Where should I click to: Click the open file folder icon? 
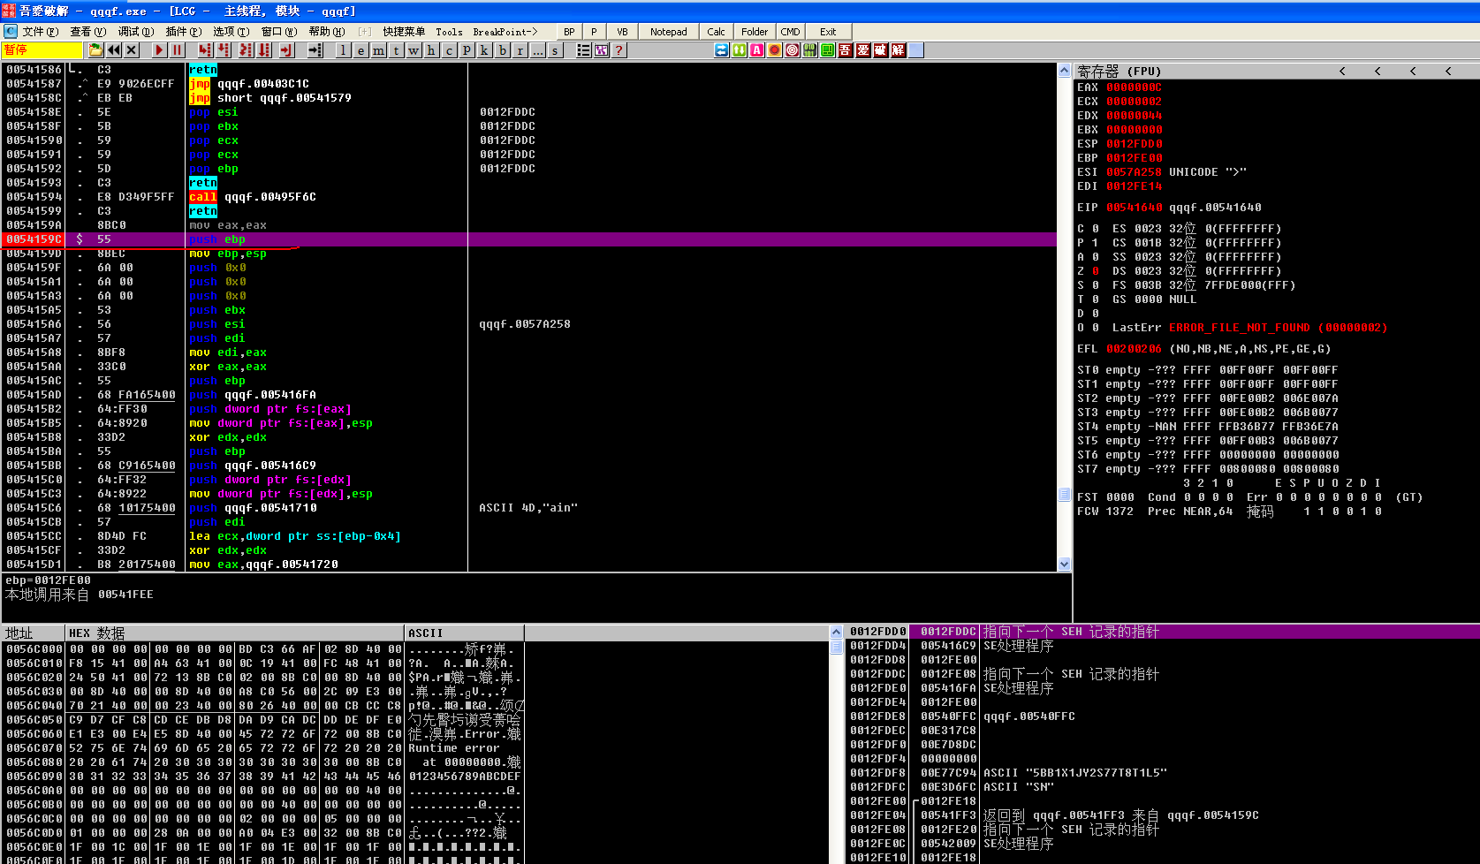click(96, 50)
